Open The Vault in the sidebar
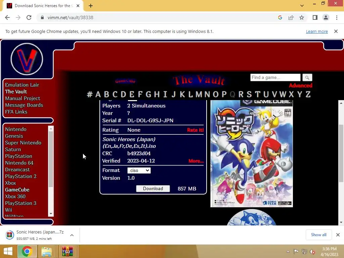Image resolution: width=344 pixels, height=258 pixels. pos(16,92)
